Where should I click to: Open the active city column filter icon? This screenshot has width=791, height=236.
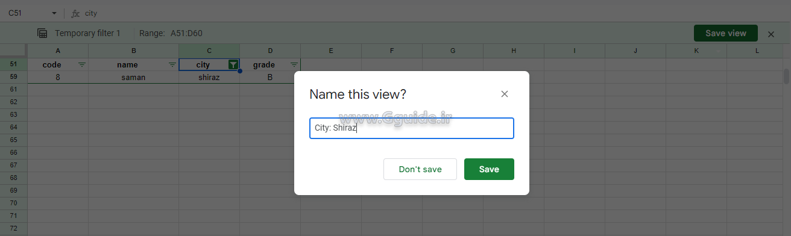233,64
